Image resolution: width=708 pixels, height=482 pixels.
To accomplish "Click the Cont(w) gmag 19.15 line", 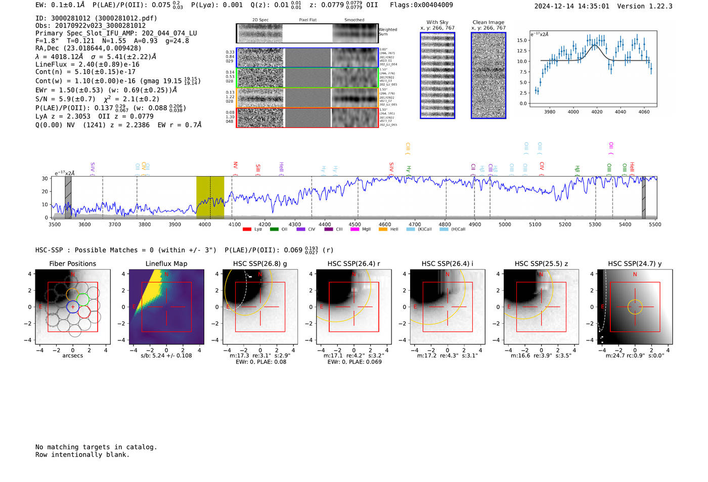I will click(118, 81).
